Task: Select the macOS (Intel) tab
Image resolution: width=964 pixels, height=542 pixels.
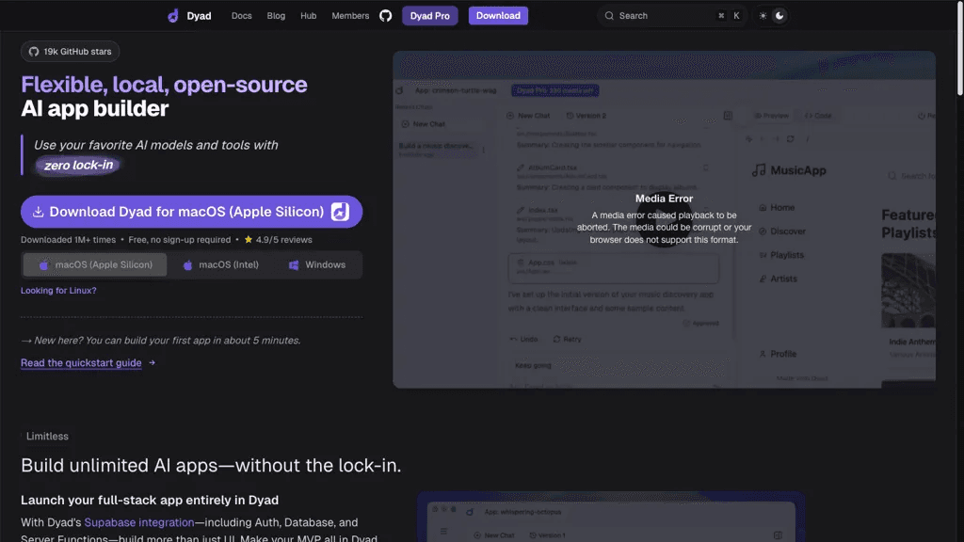Action: tap(220, 264)
